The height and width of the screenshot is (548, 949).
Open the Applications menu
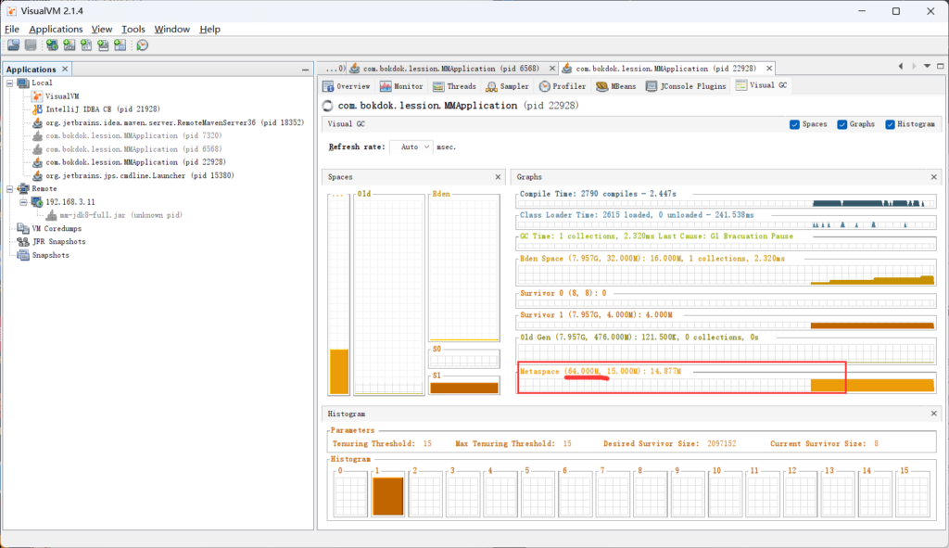(56, 29)
